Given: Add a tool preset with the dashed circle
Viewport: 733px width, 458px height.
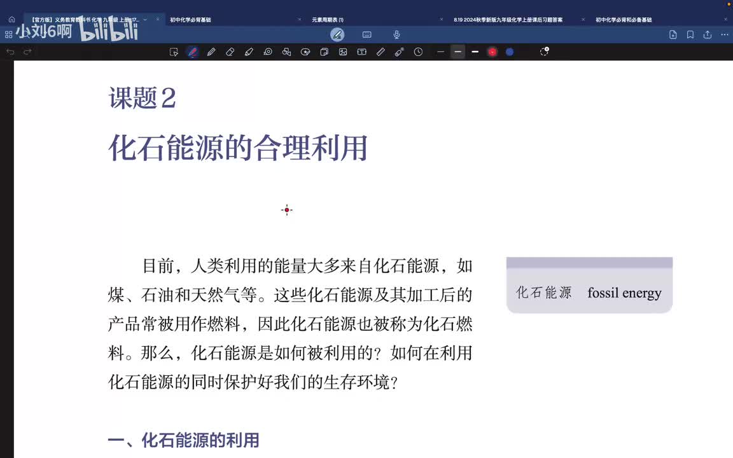Looking at the screenshot, I should [x=544, y=52].
